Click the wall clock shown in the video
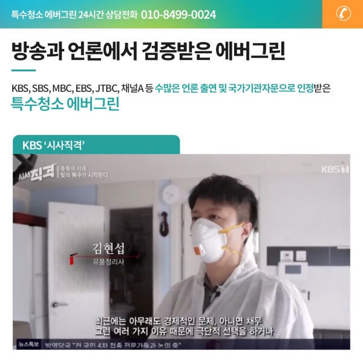 [x=171, y=194]
